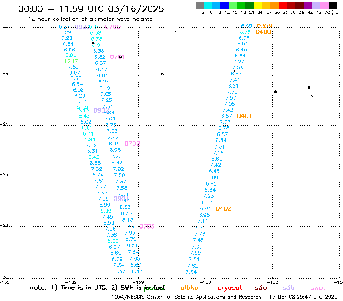The image size is (343, 301).
Task: Click the 'swot' satellite legend label
Action: [x=318, y=288]
